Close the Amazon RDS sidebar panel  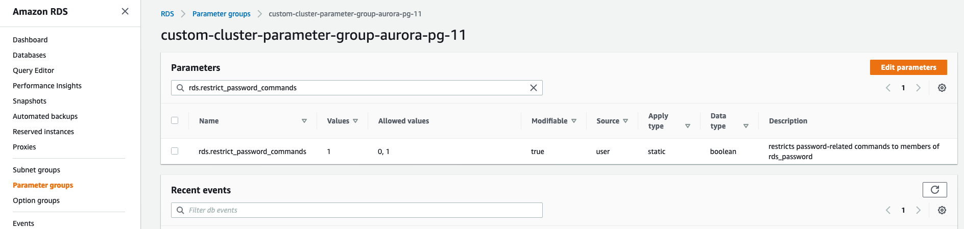(125, 11)
